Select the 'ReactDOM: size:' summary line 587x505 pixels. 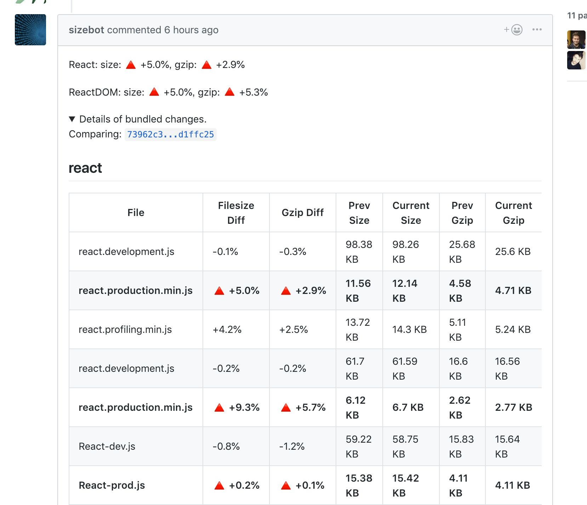tap(169, 92)
